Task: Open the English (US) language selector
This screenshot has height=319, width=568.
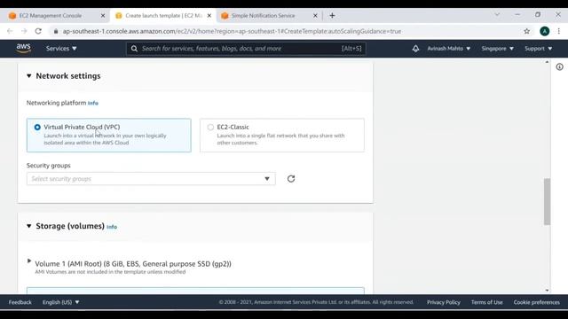Action: pyautogui.click(x=60, y=302)
